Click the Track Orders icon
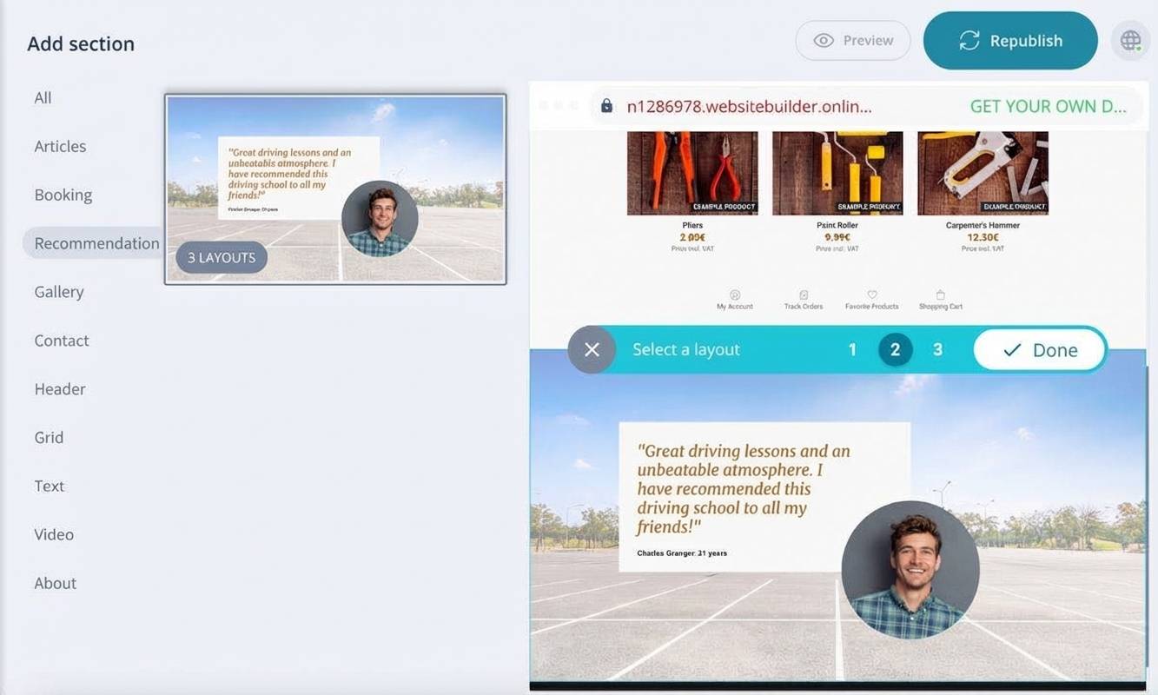The width and height of the screenshot is (1158, 695). tap(804, 295)
